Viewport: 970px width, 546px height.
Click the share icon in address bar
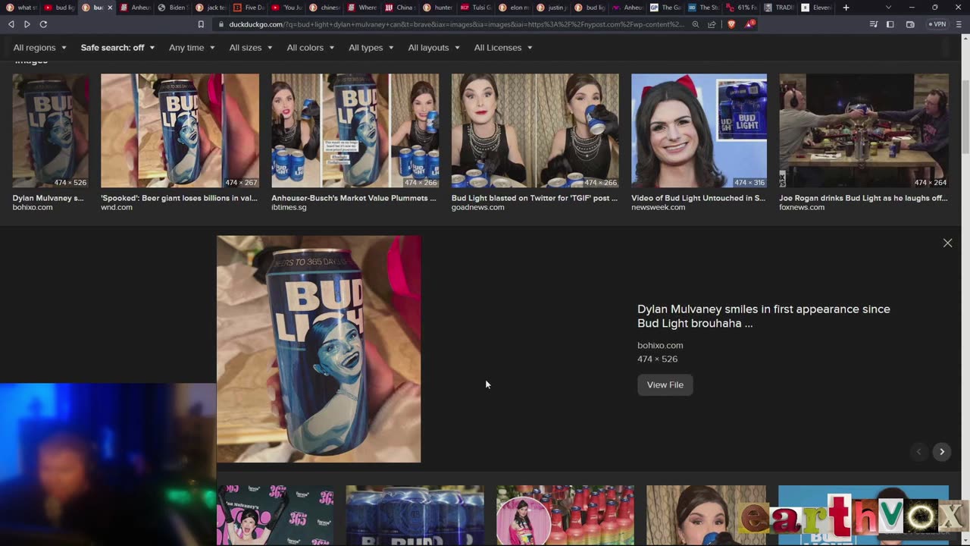pyautogui.click(x=712, y=24)
